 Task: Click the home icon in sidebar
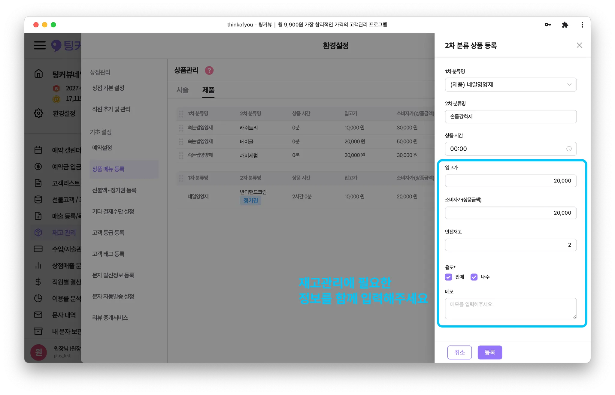pos(38,74)
